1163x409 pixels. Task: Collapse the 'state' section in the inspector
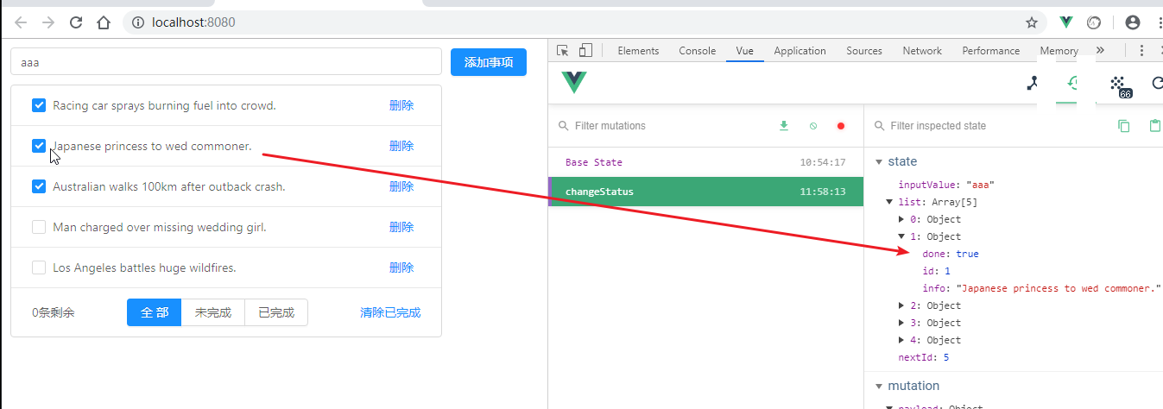point(880,161)
